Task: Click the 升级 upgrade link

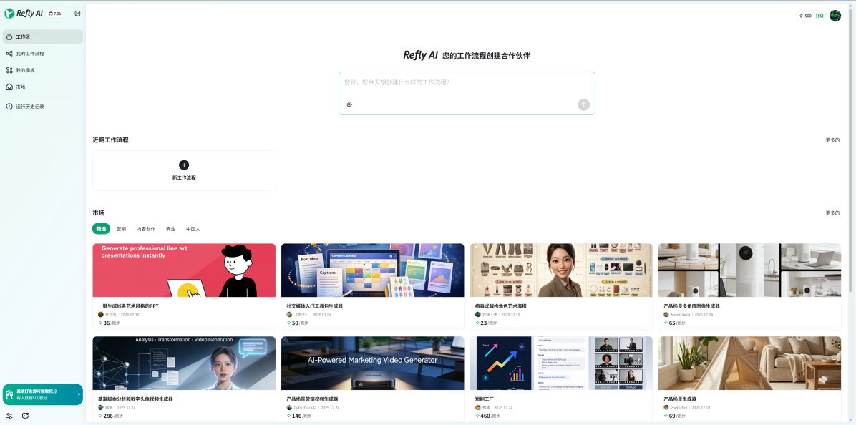Action: coord(818,15)
